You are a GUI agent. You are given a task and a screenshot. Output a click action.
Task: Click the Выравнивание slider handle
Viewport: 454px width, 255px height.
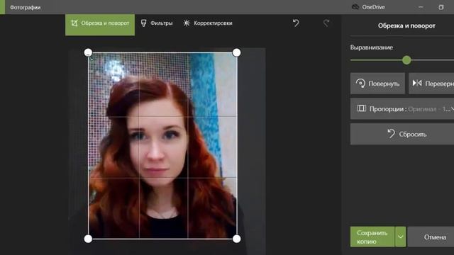click(406, 60)
